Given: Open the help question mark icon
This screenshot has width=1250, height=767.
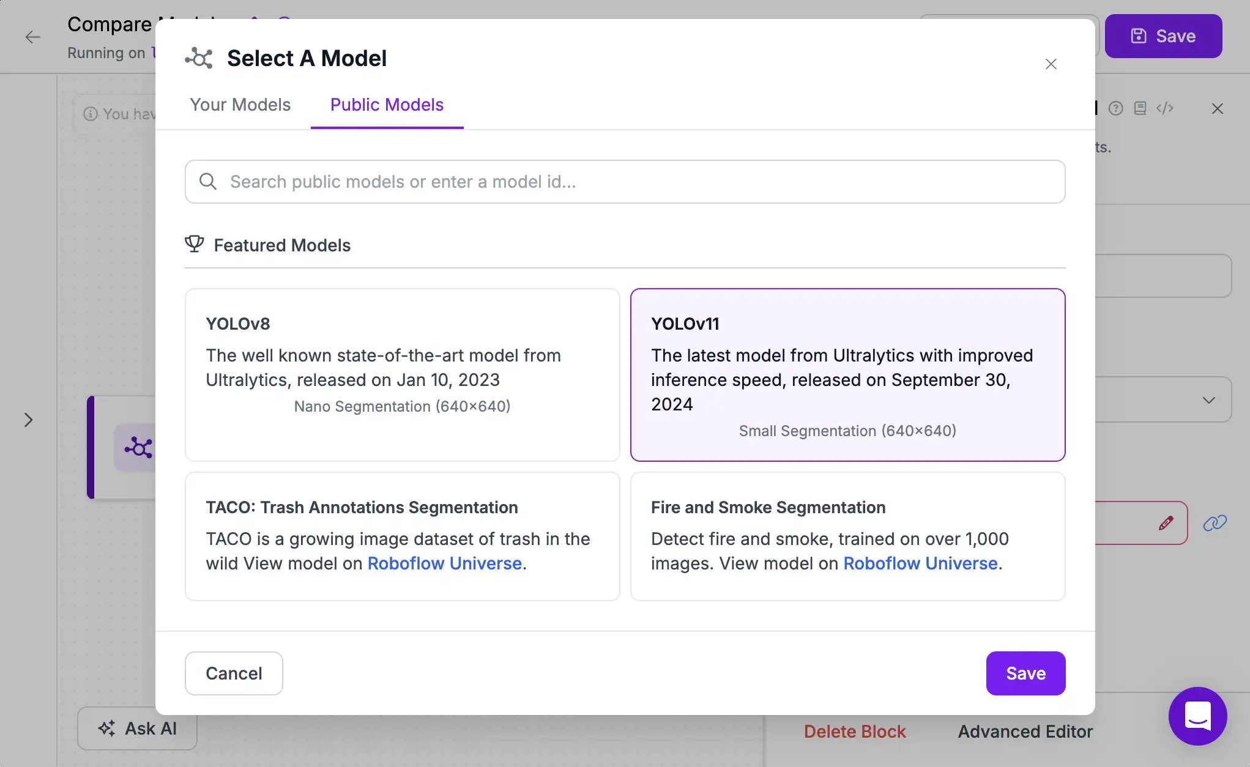Looking at the screenshot, I should [x=1116, y=108].
